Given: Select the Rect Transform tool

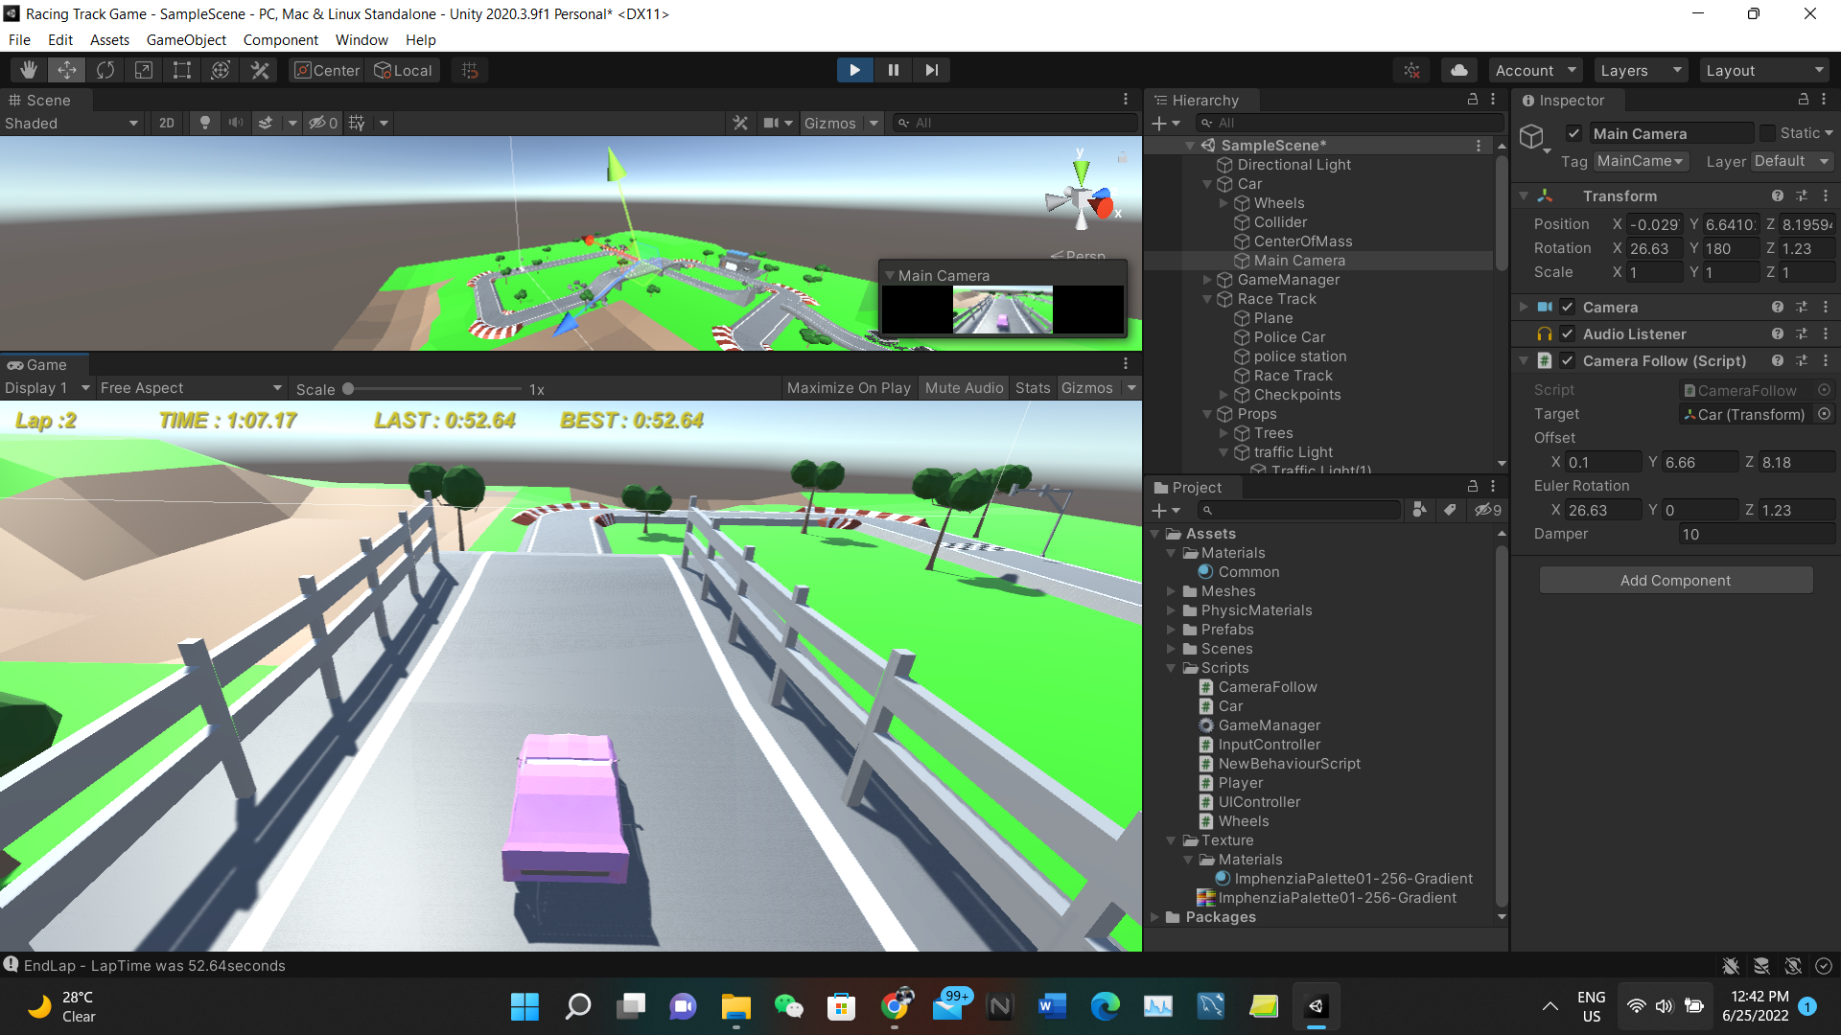Looking at the screenshot, I should 181,69.
